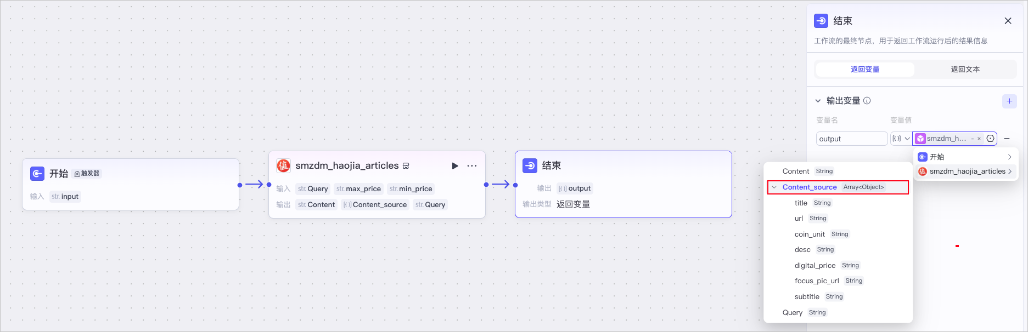Click the 结束 panel description text
Image resolution: width=1028 pixels, height=332 pixels.
(x=901, y=41)
